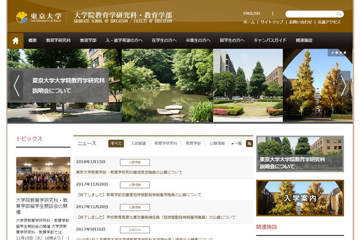Click the University of Tokyo ginkgo logo
The height and width of the screenshot is (240, 361).
pyautogui.click(x=22, y=17)
